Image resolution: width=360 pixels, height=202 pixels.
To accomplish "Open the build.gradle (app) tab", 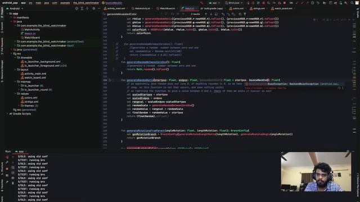I will coord(212,8).
